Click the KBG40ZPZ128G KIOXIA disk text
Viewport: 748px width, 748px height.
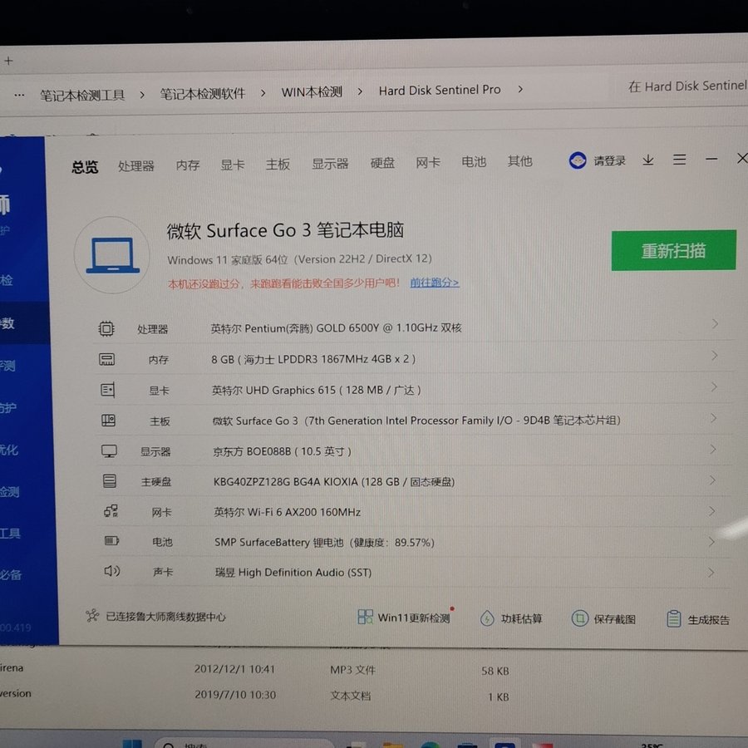(x=334, y=482)
